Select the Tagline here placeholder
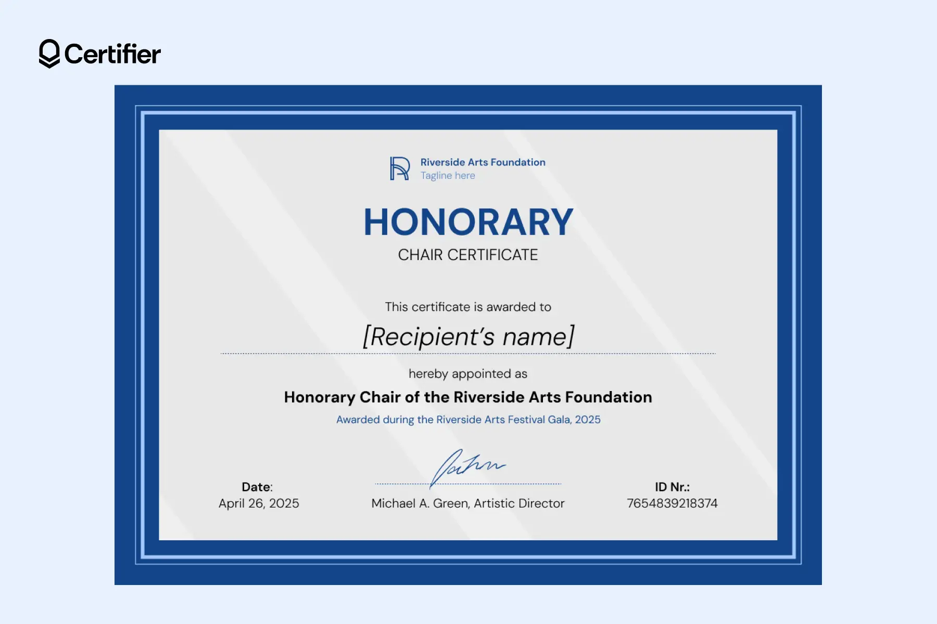Viewport: 937px width, 624px height. [x=447, y=176]
